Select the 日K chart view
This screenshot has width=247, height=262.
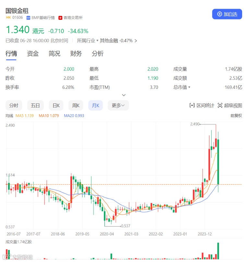click(56, 105)
